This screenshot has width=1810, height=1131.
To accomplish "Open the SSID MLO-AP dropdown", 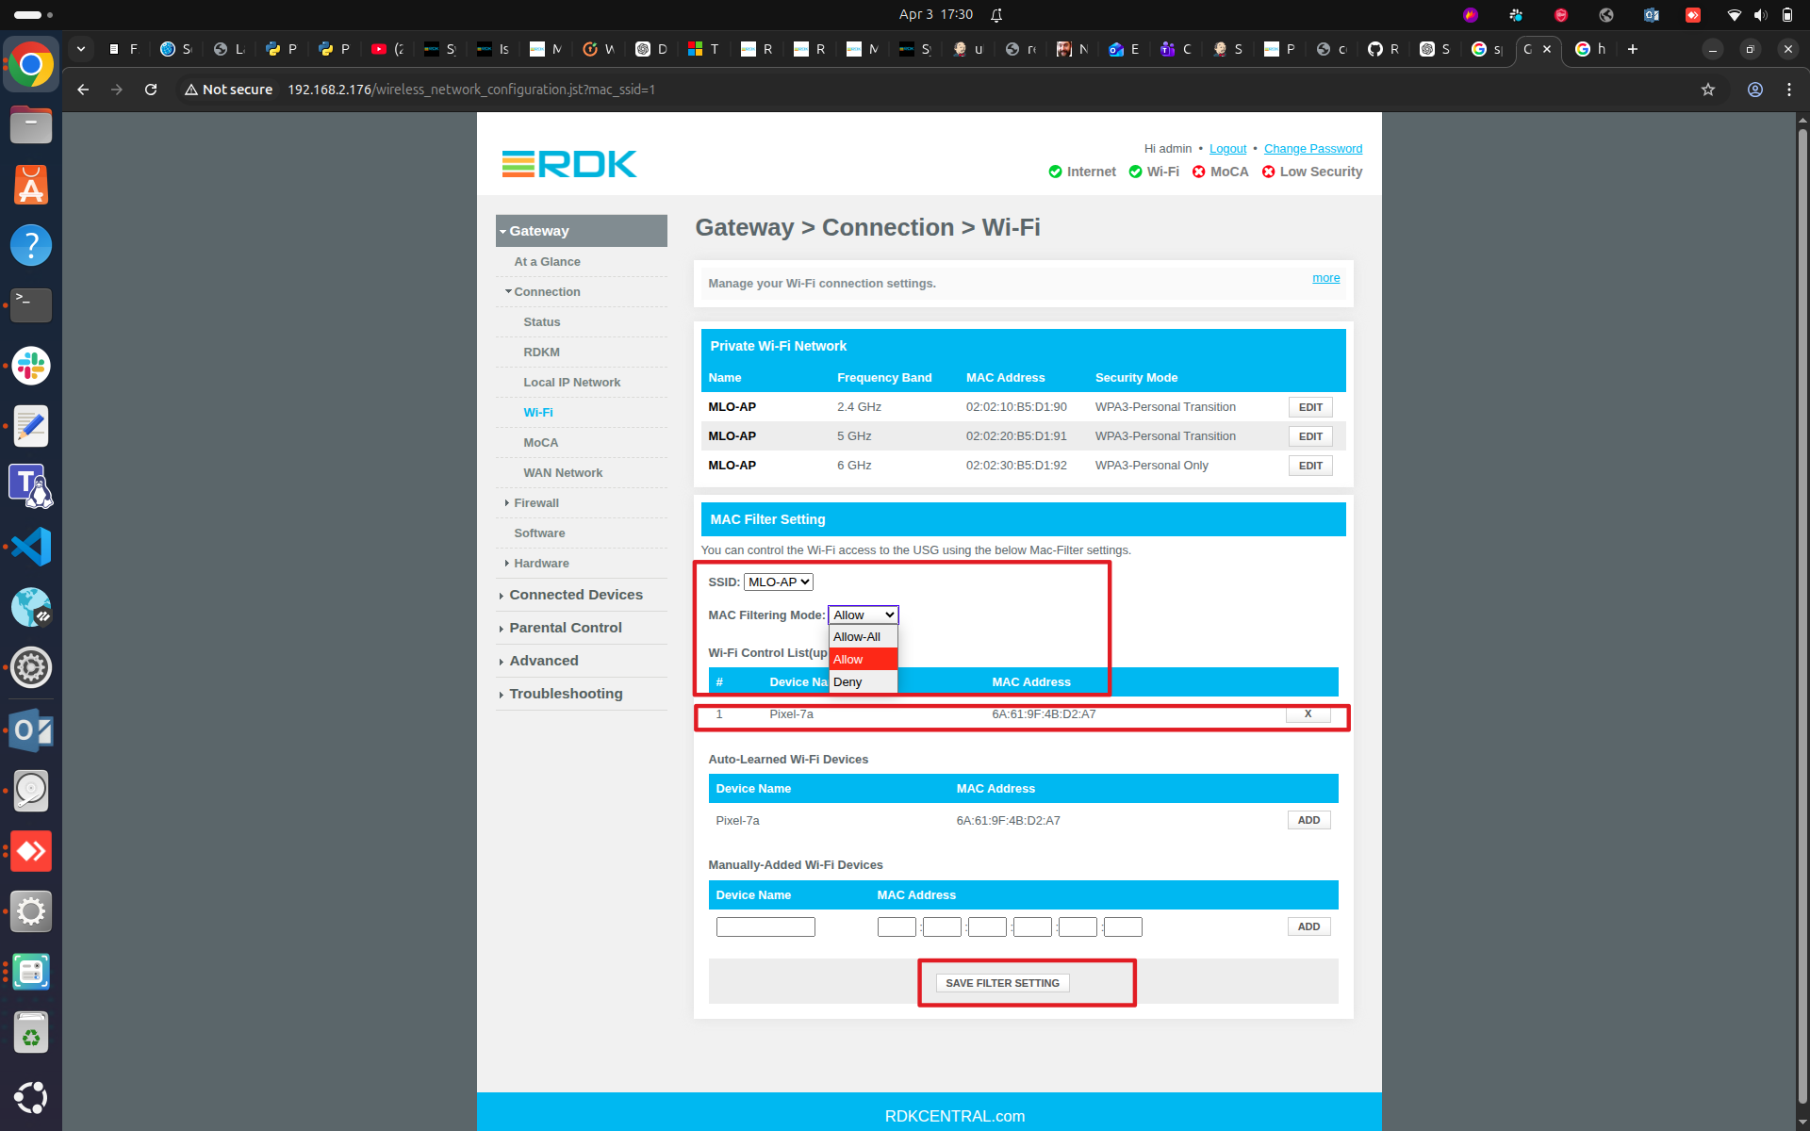I will [x=778, y=582].
